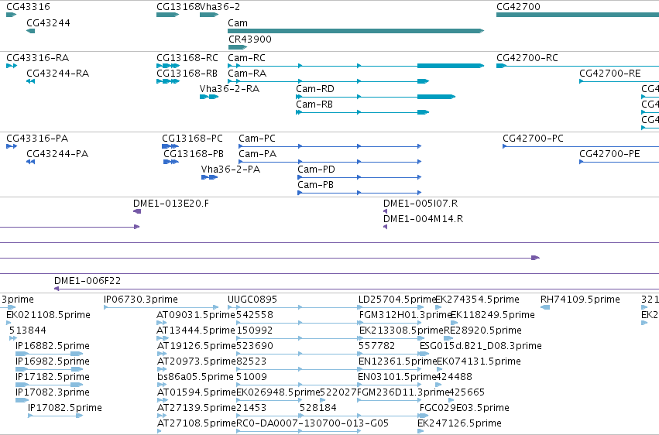
Task: Click the RE28920.5prime EST label
Action: [x=483, y=331]
